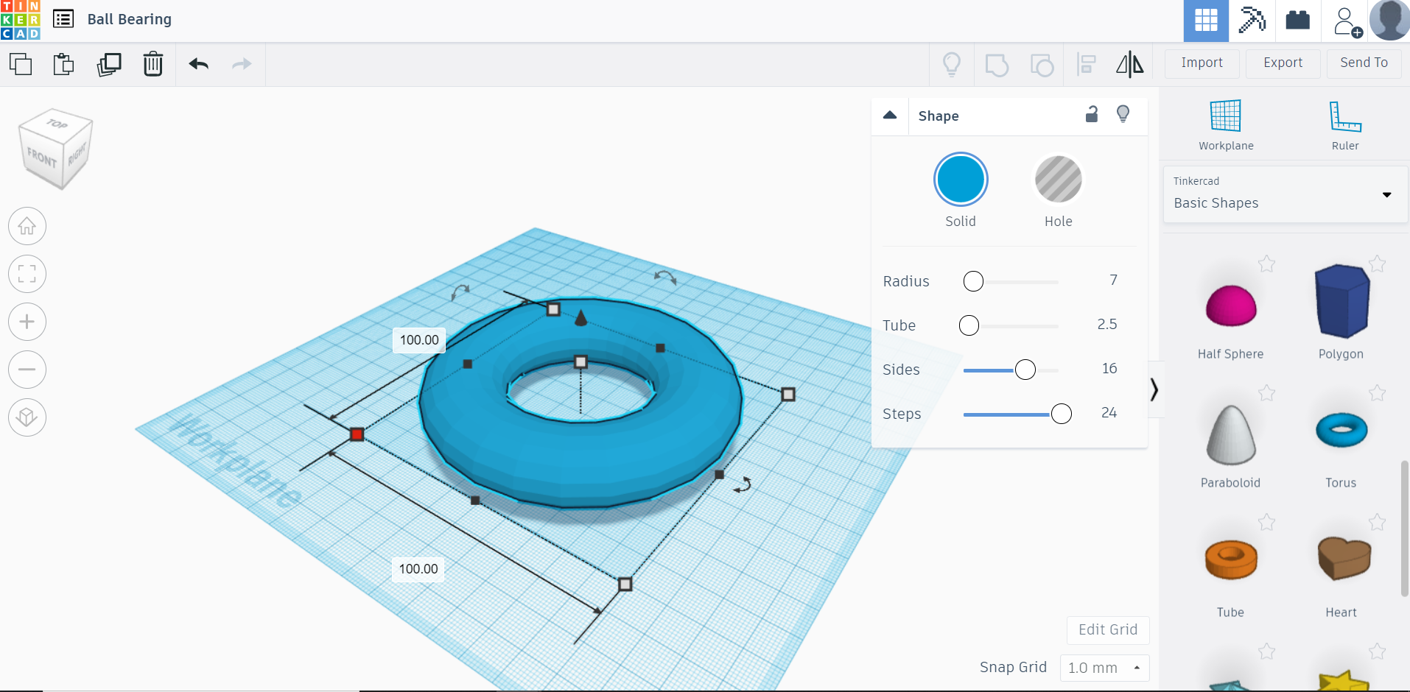
Task: Open the Align tool
Action: point(1086,65)
